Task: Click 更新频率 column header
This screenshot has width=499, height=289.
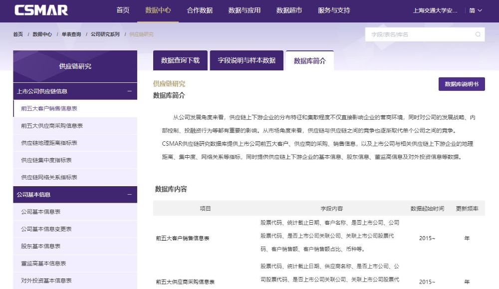Action: tap(467, 209)
